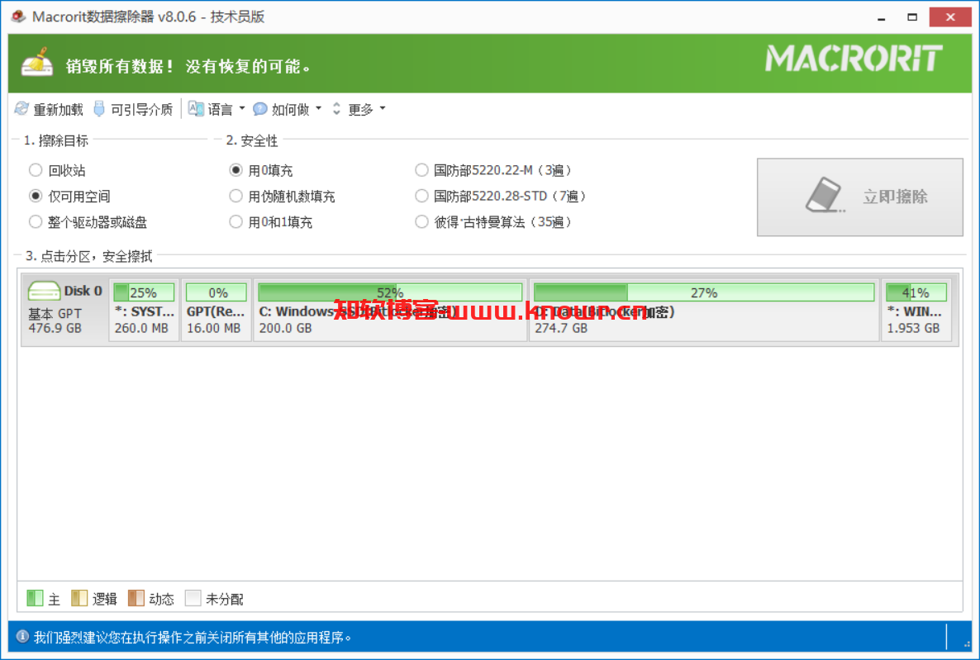The width and height of the screenshot is (980, 660).
Task: Select the 274.7 GB data partition
Action: tap(704, 310)
